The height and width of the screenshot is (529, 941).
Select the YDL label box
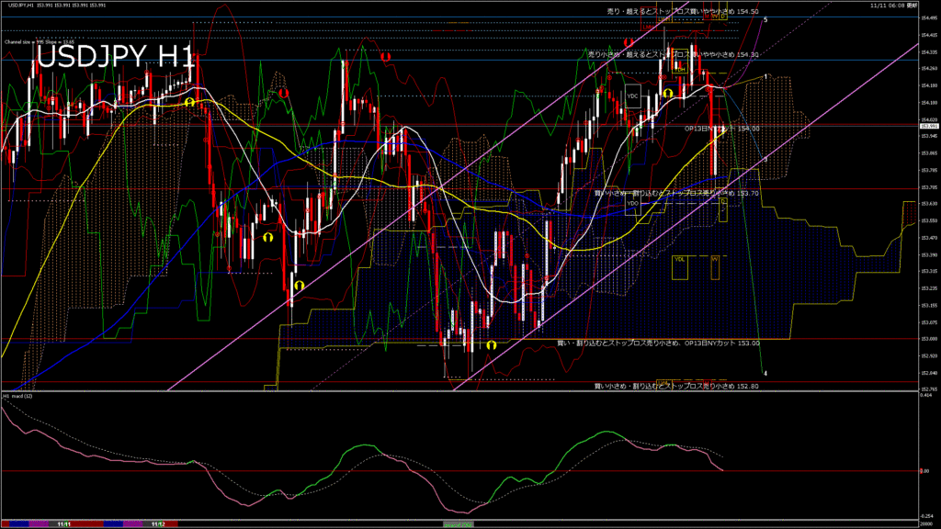click(680, 259)
